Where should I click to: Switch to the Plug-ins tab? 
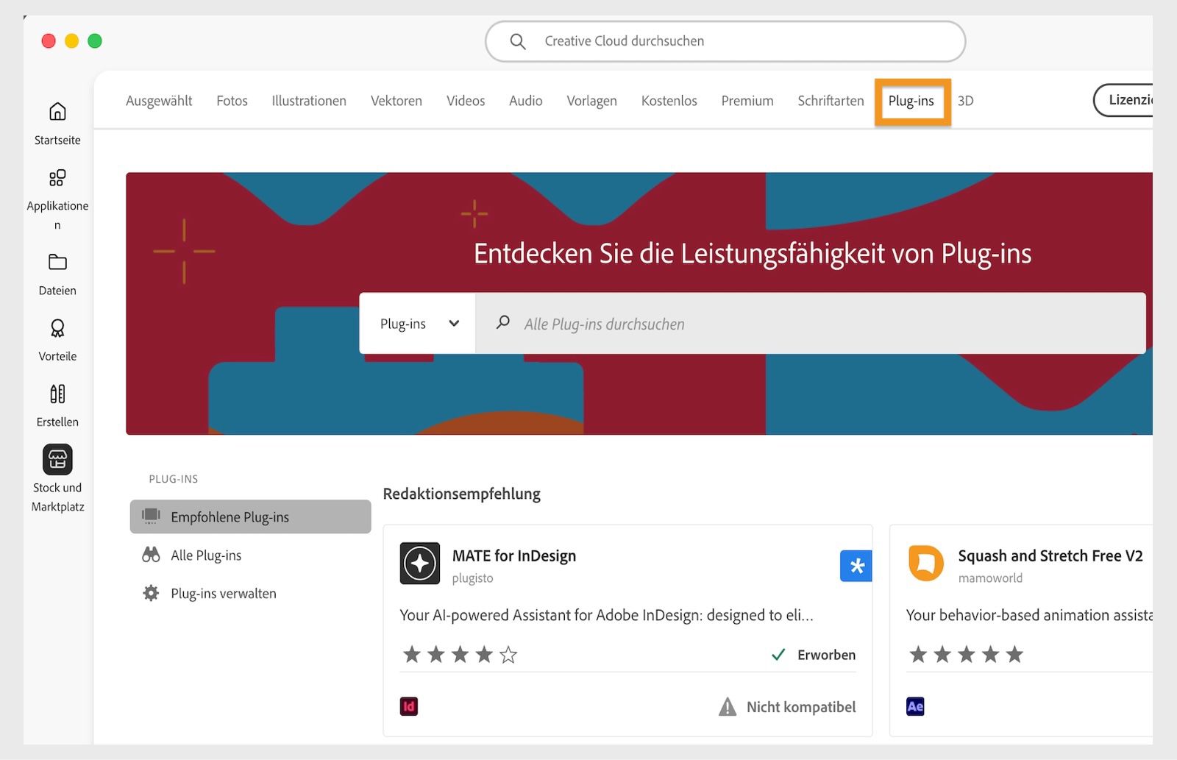point(911,101)
